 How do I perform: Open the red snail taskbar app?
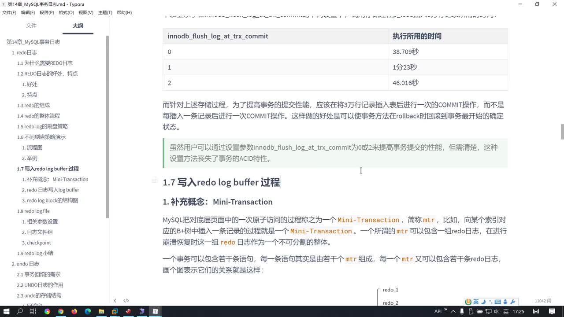click(x=128, y=311)
